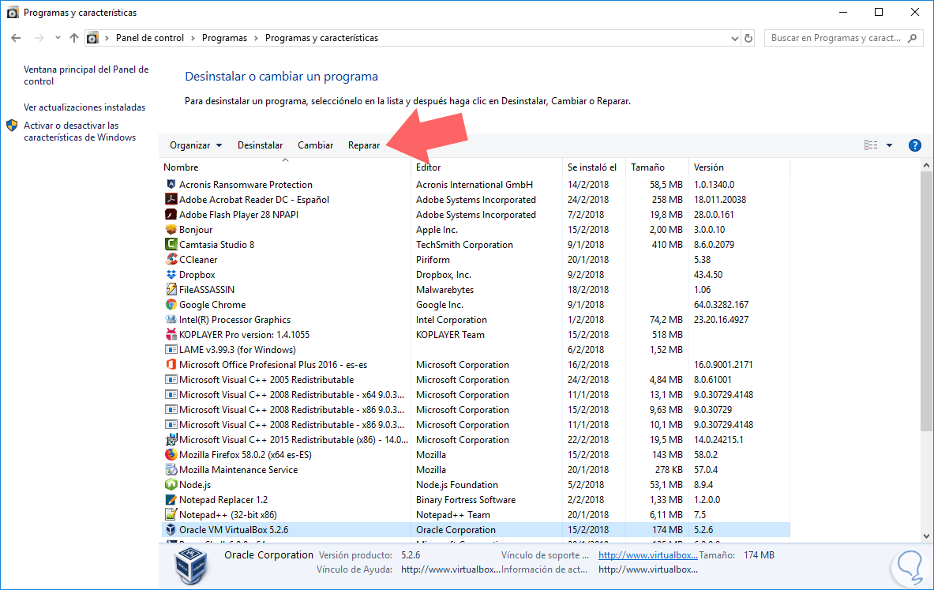Click the VirtualBox thumbnail in details pane

pyautogui.click(x=190, y=565)
